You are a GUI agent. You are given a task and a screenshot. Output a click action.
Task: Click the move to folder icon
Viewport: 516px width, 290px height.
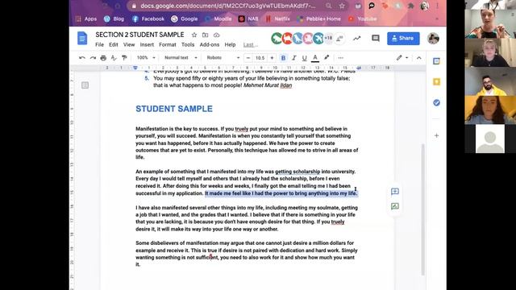pyautogui.click(x=206, y=35)
